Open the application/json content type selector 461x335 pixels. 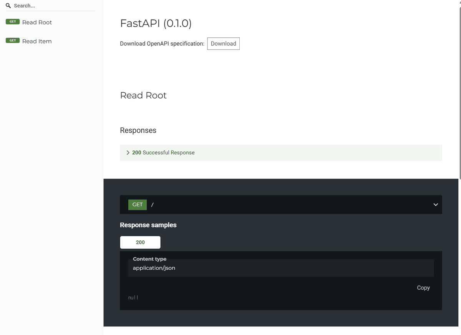pyautogui.click(x=281, y=268)
